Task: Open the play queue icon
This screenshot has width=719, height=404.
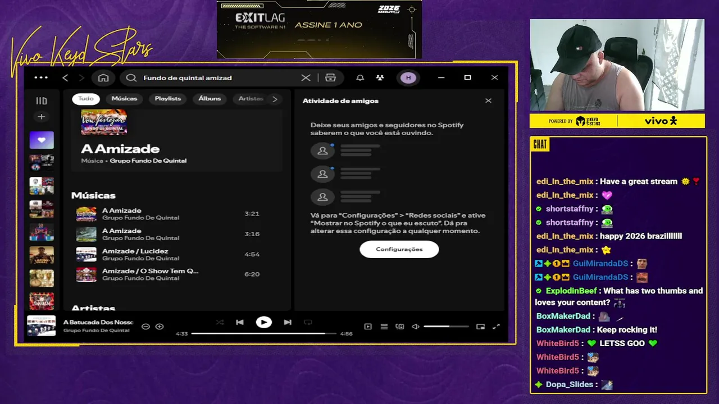Action: tap(384, 327)
